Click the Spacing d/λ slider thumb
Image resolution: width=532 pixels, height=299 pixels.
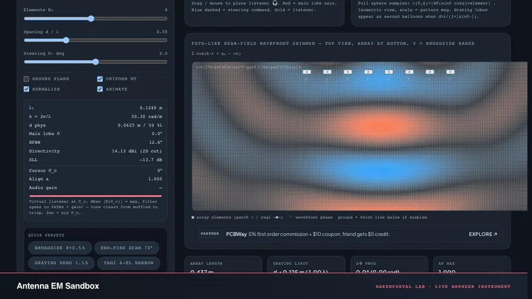coord(66,40)
